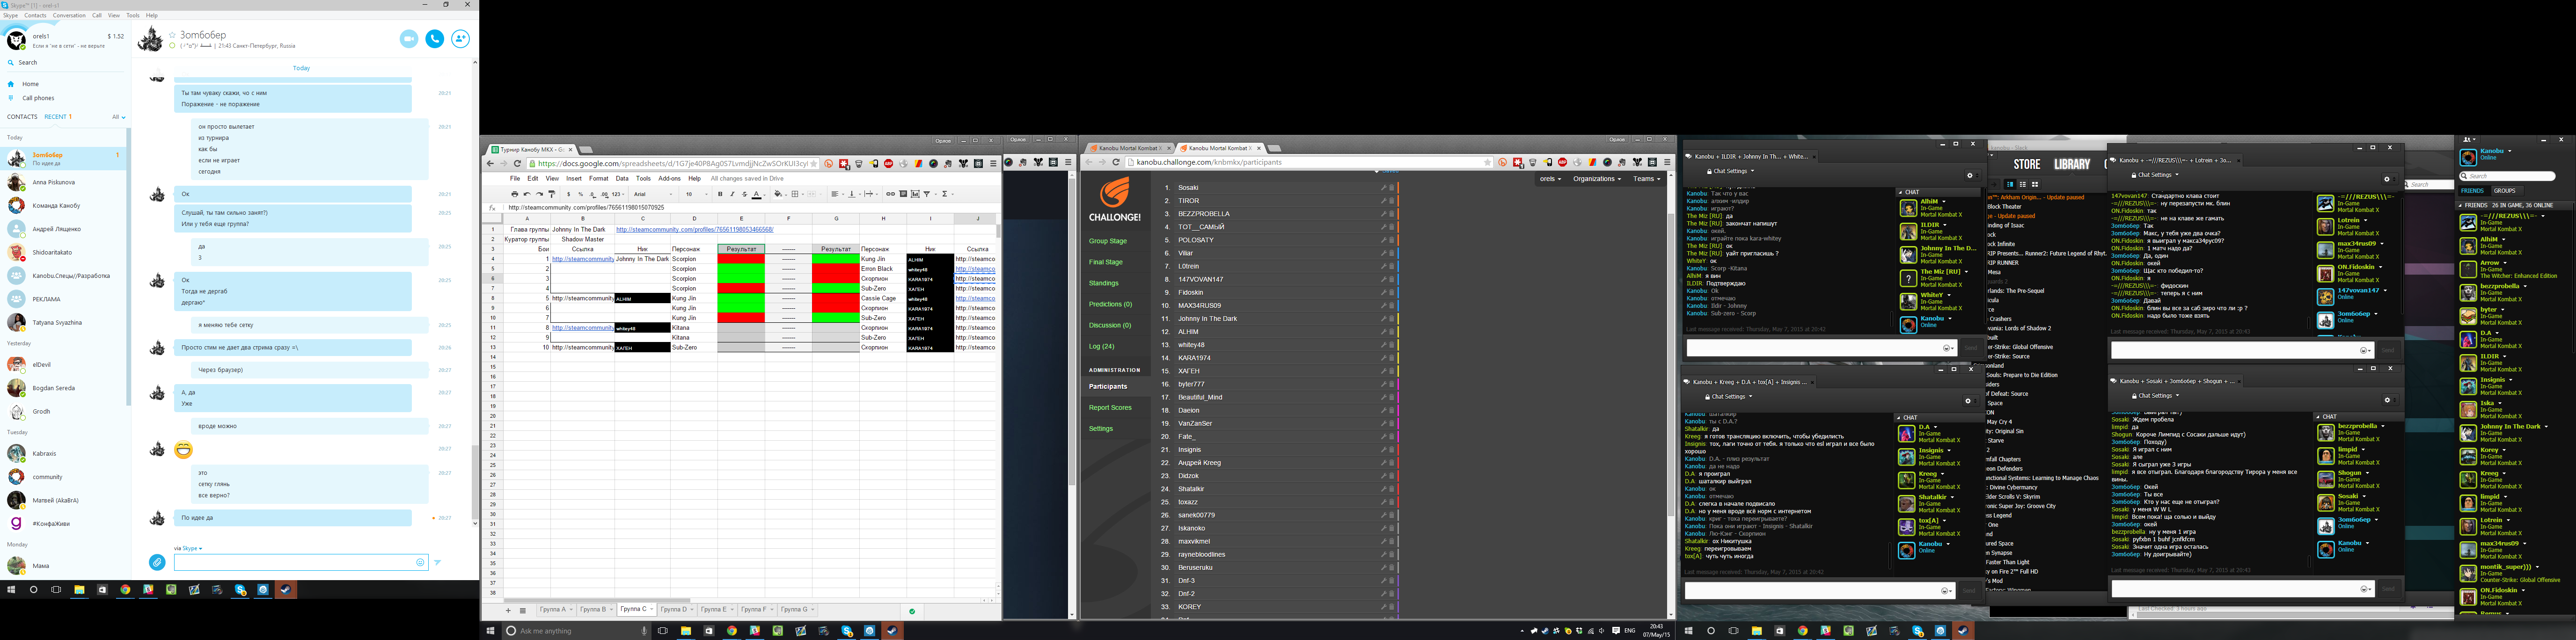Open the Arial font dropdown
2576x640 pixels.
tap(653, 194)
